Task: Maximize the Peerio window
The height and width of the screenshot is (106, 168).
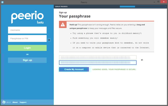Action: pos(158,2)
